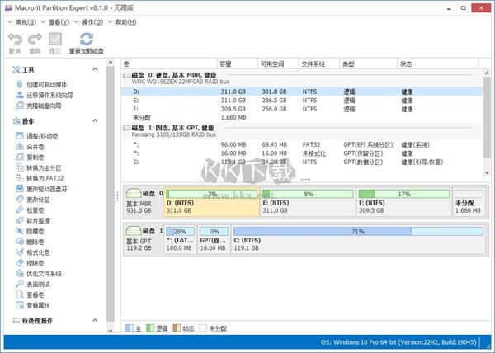
Task: Open 更改标签 change label
Action: (x=33, y=200)
